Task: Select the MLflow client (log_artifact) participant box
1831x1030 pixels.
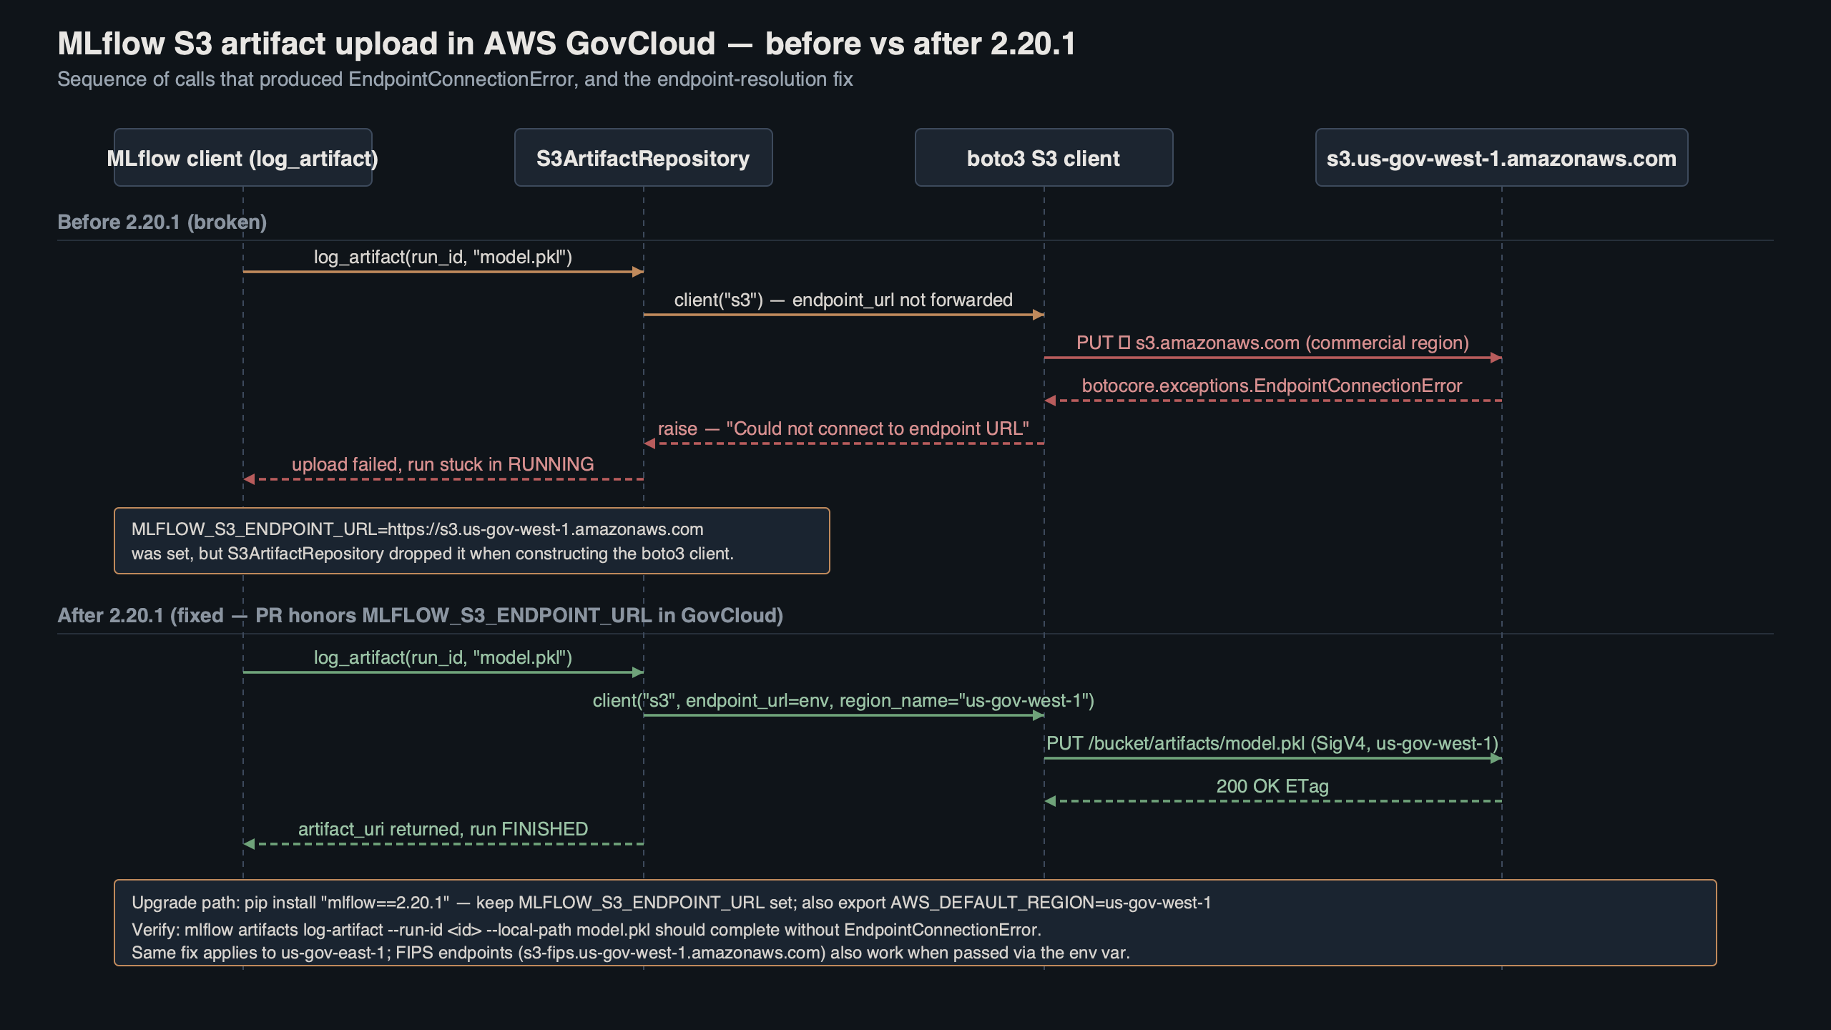Action: (242, 158)
